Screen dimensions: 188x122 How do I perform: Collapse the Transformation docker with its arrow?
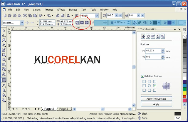click(x=175, y=29)
